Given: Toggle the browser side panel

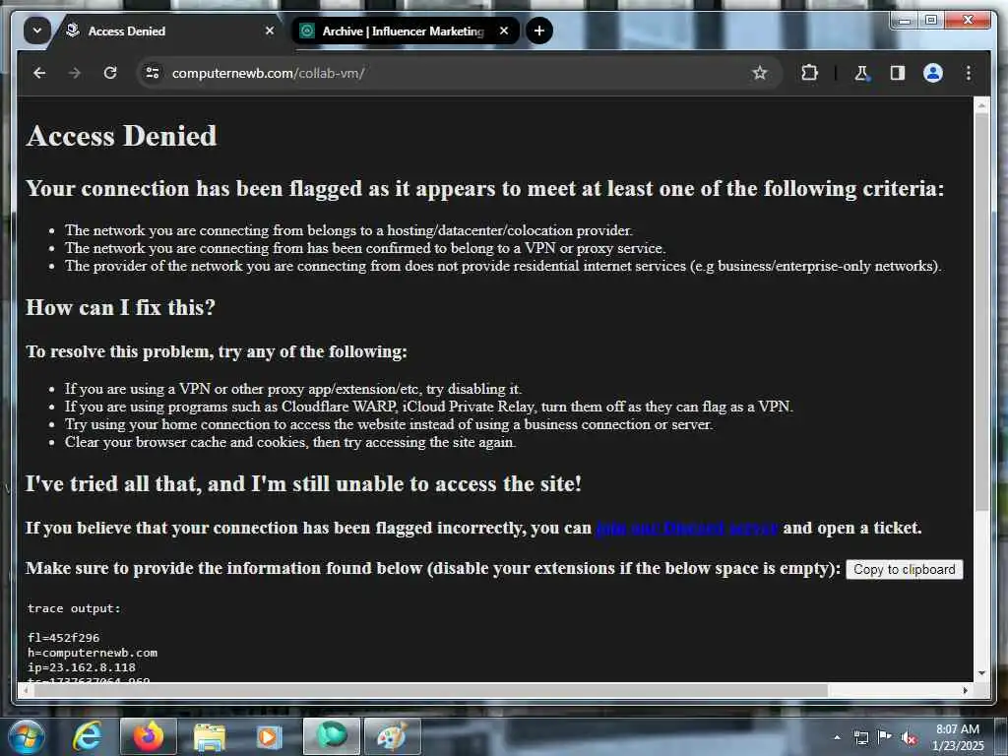Looking at the screenshot, I should (x=898, y=73).
